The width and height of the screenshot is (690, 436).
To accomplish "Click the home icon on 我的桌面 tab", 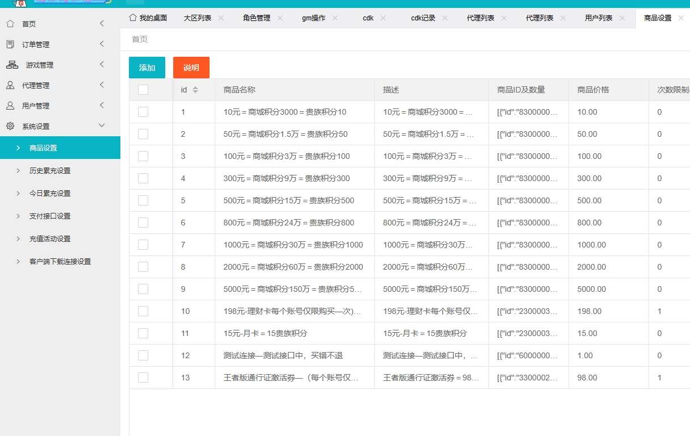I will click(x=133, y=18).
